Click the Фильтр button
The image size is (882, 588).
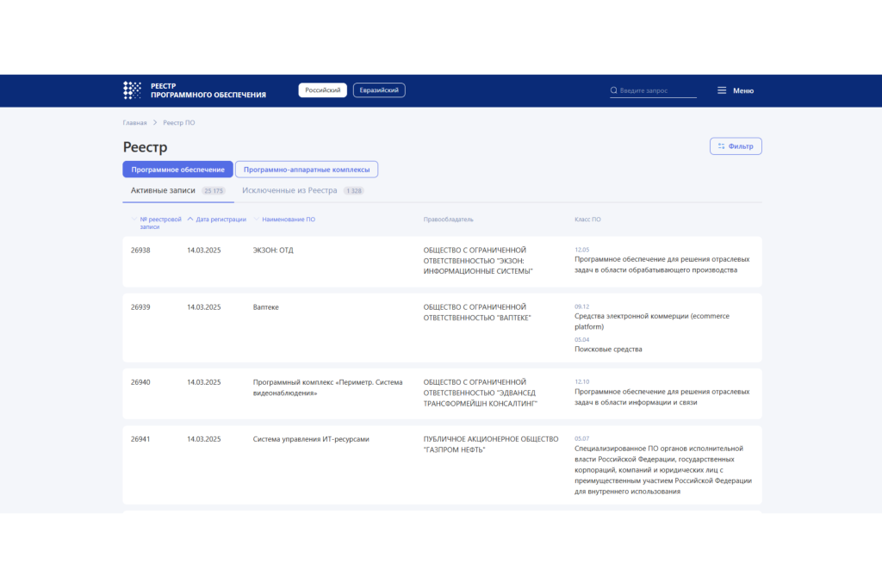[x=736, y=146]
